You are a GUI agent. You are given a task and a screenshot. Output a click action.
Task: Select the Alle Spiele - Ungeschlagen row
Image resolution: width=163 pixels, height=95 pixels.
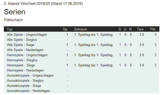[x=82, y=34]
